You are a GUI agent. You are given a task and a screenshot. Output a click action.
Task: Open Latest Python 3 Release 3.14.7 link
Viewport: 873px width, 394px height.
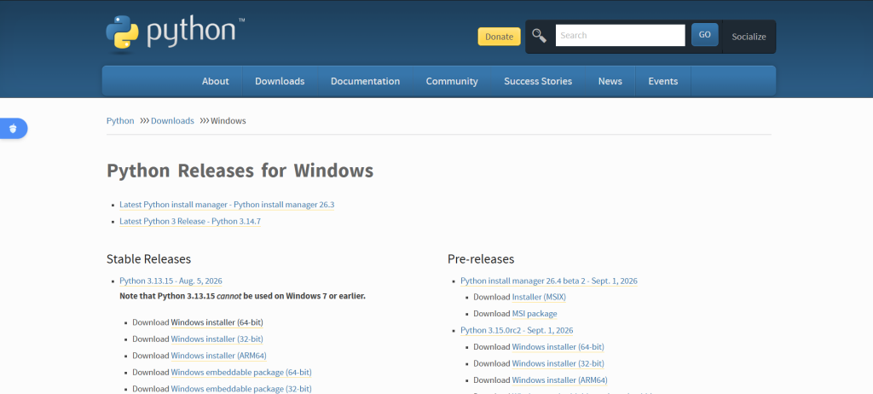(x=190, y=222)
